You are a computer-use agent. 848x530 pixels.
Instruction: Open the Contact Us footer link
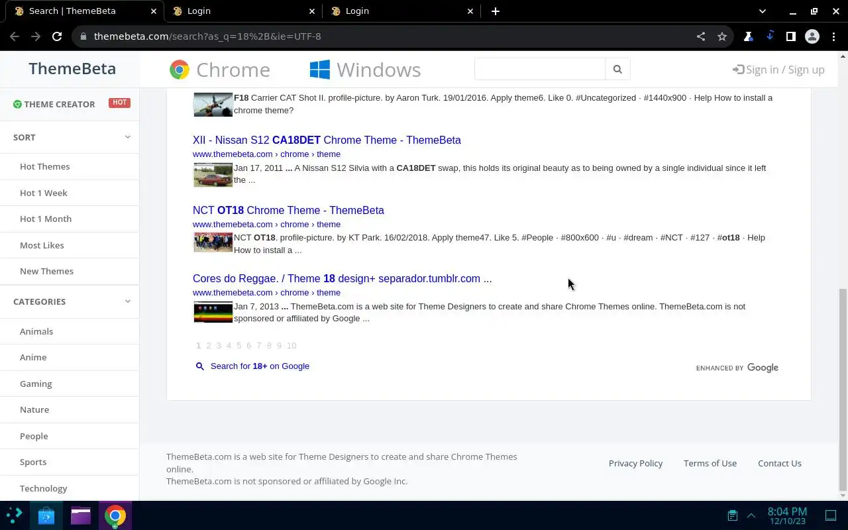780,463
